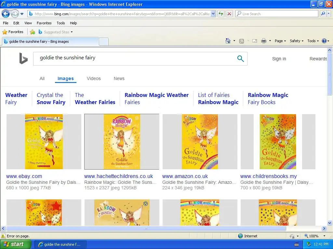Switch to the Videos tab
333x249 pixels.
pos(94,78)
